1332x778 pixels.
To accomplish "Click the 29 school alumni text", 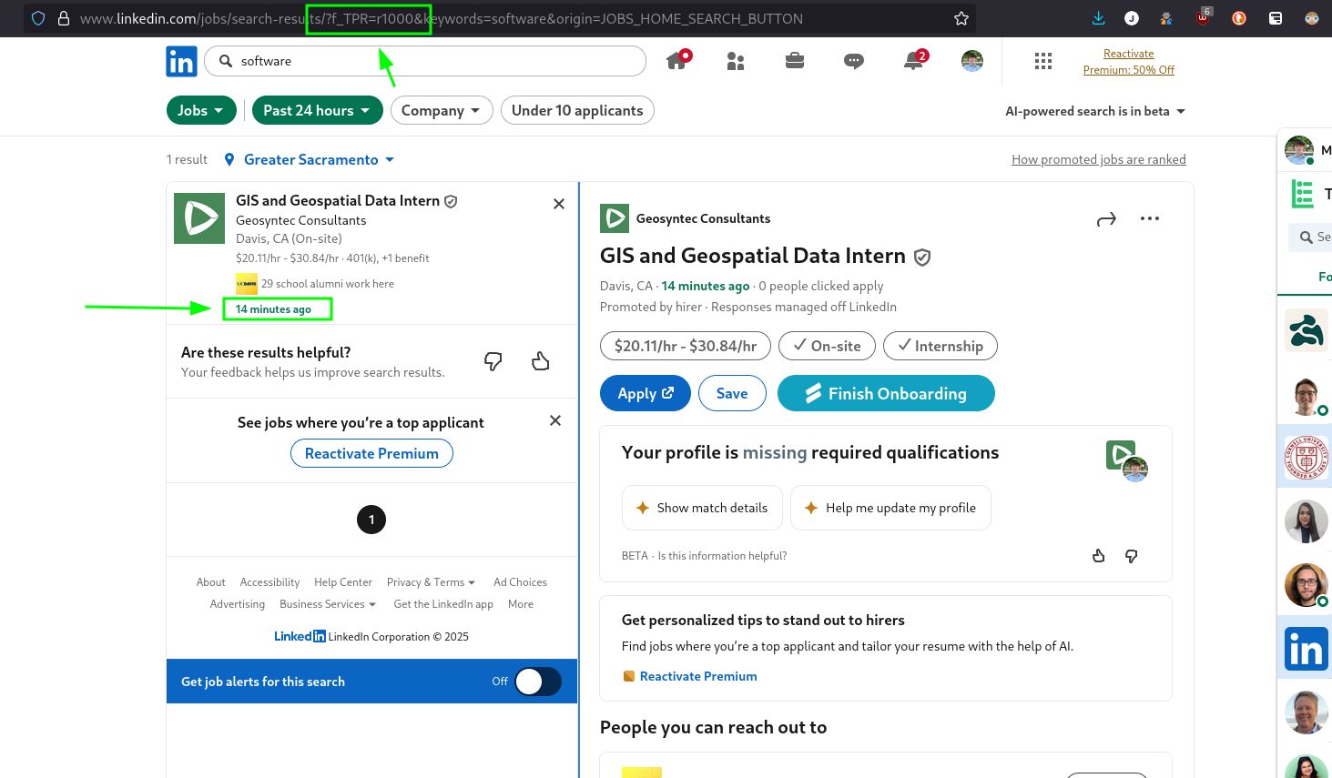I will click(328, 284).
